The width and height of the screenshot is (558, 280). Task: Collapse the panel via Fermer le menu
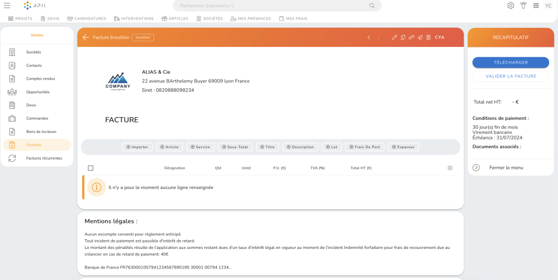(x=506, y=168)
